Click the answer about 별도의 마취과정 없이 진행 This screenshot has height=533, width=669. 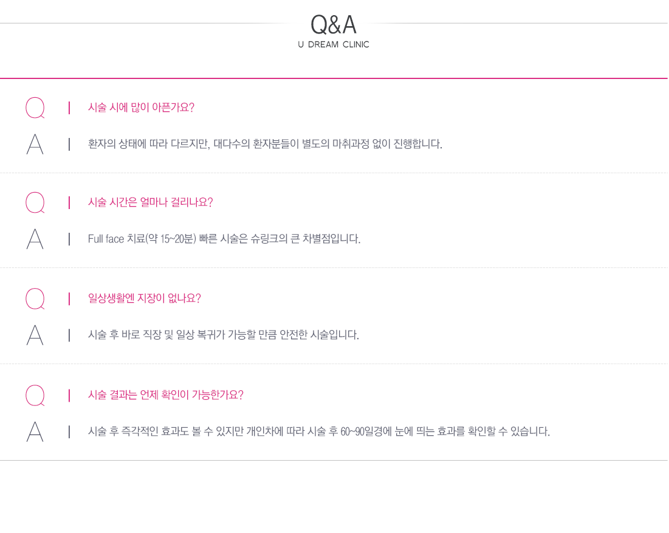pyautogui.click(x=265, y=144)
